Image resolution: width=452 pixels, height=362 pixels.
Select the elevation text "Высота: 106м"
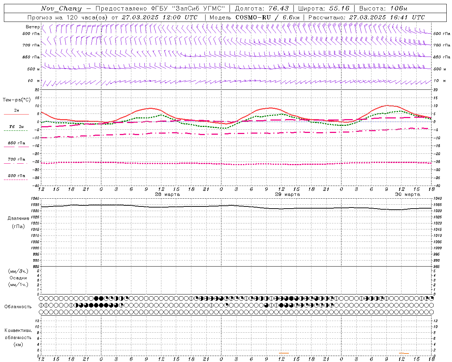(x=383, y=8)
